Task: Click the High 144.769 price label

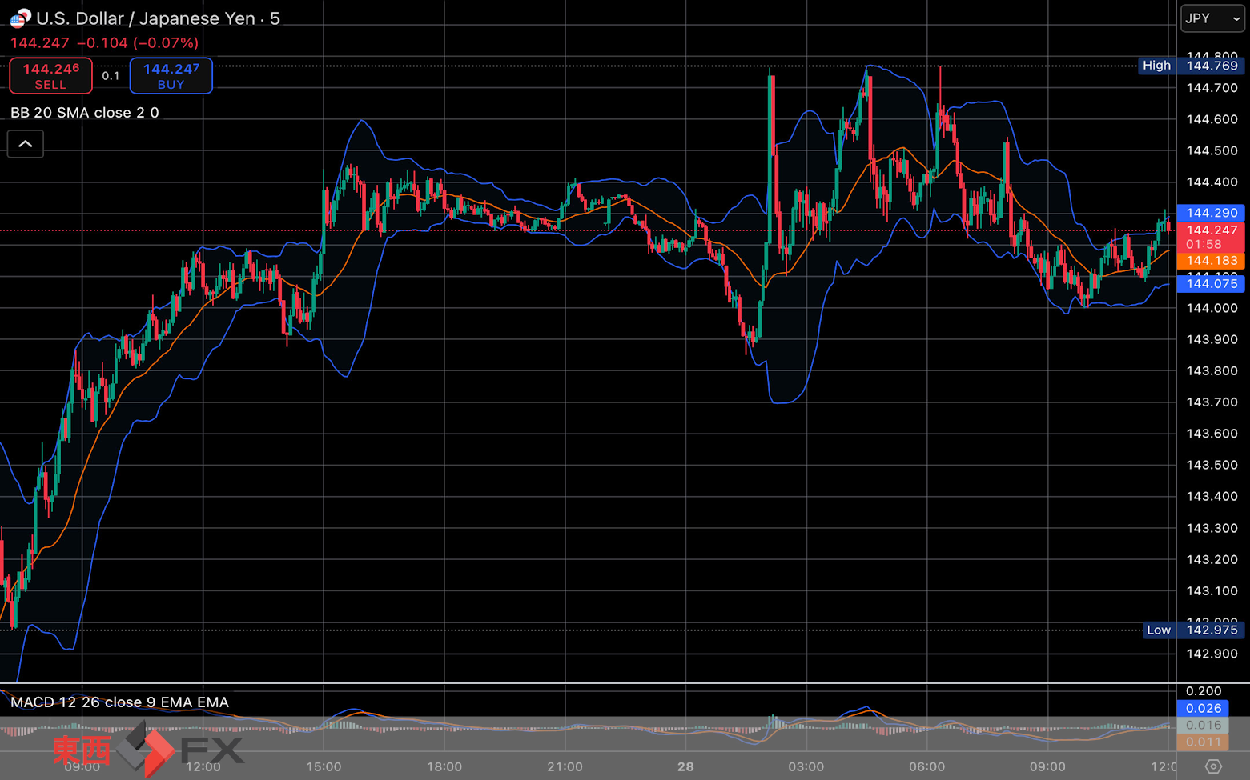Action: point(1192,66)
